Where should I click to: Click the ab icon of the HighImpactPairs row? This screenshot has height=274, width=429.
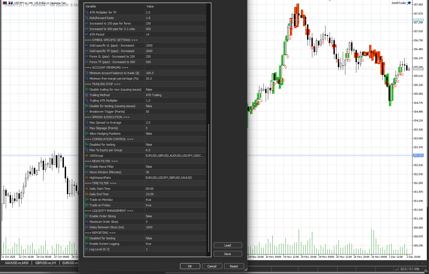pos(86,178)
